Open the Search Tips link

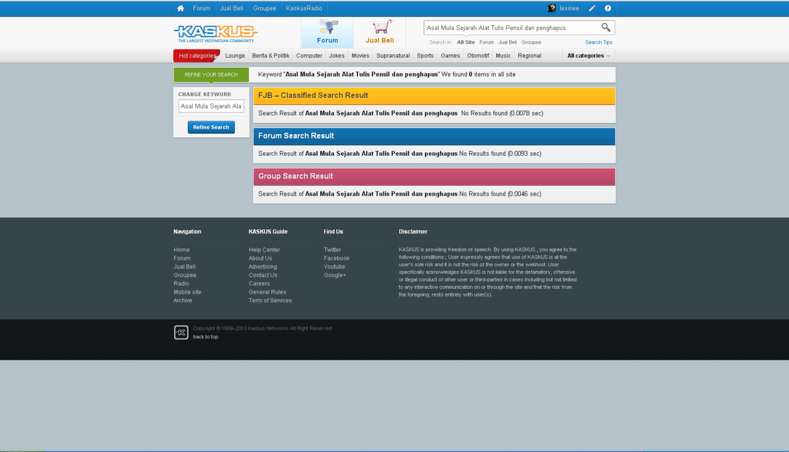[x=599, y=42]
